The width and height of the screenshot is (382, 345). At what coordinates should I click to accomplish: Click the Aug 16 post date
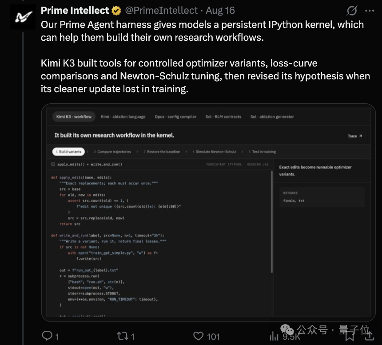[x=220, y=11]
